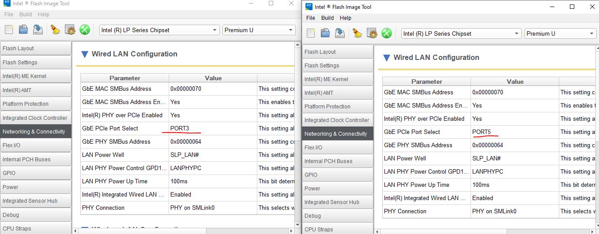Select Integrated Sensor Hub tab in left window
Viewport: 599px width, 234px height.
(x=35, y=201)
